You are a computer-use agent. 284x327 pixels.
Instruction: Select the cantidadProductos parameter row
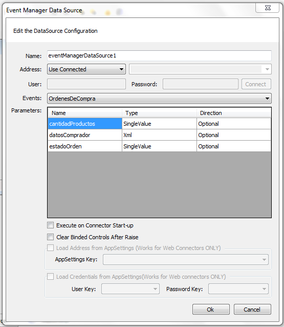(160, 124)
